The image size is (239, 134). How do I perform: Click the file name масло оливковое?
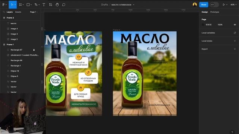[x=121, y=5]
